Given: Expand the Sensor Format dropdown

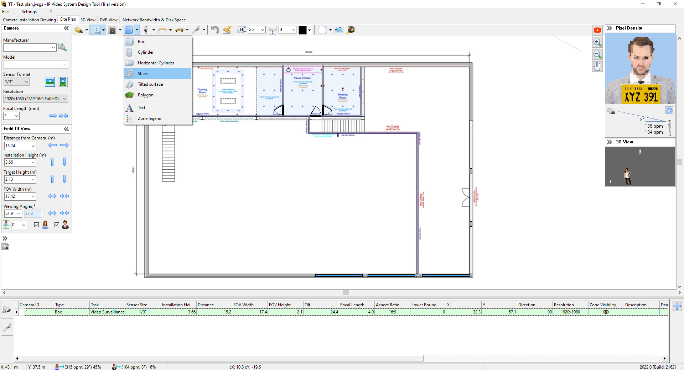Looking at the screenshot, I should [16, 82].
